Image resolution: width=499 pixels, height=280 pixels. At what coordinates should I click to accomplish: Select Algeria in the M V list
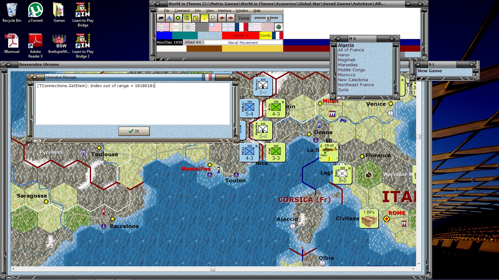346,45
